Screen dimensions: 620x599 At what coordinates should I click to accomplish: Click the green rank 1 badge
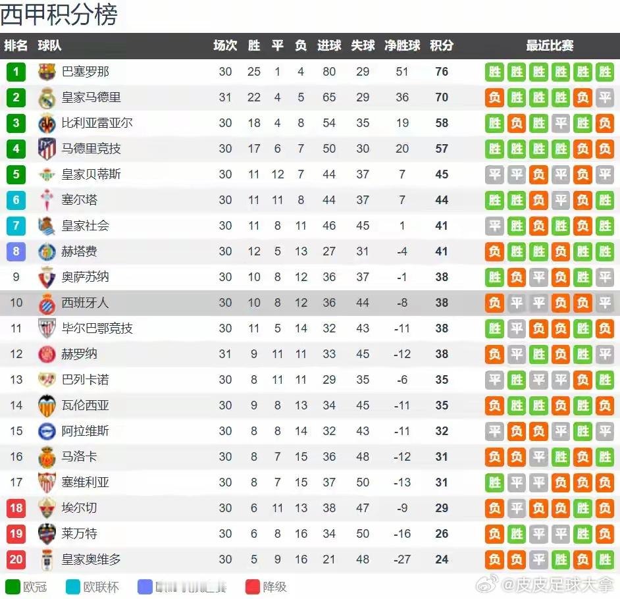[x=16, y=72]
